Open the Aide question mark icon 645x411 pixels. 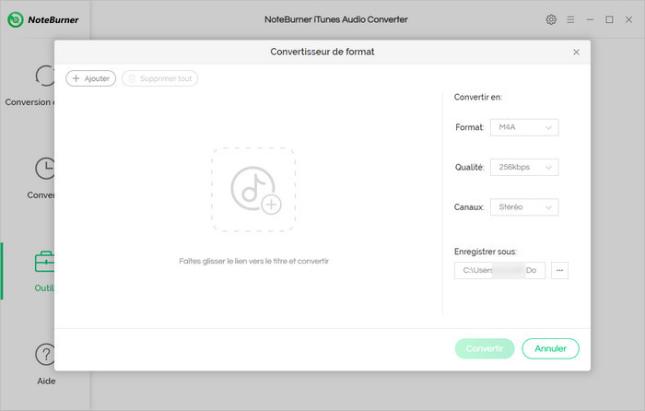(45, 354)
